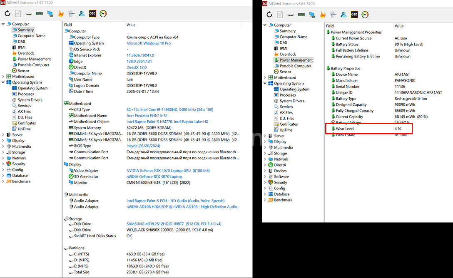Click the memory module toolbar icon in left window
The image size is (453, 278).
pos(39,14)
